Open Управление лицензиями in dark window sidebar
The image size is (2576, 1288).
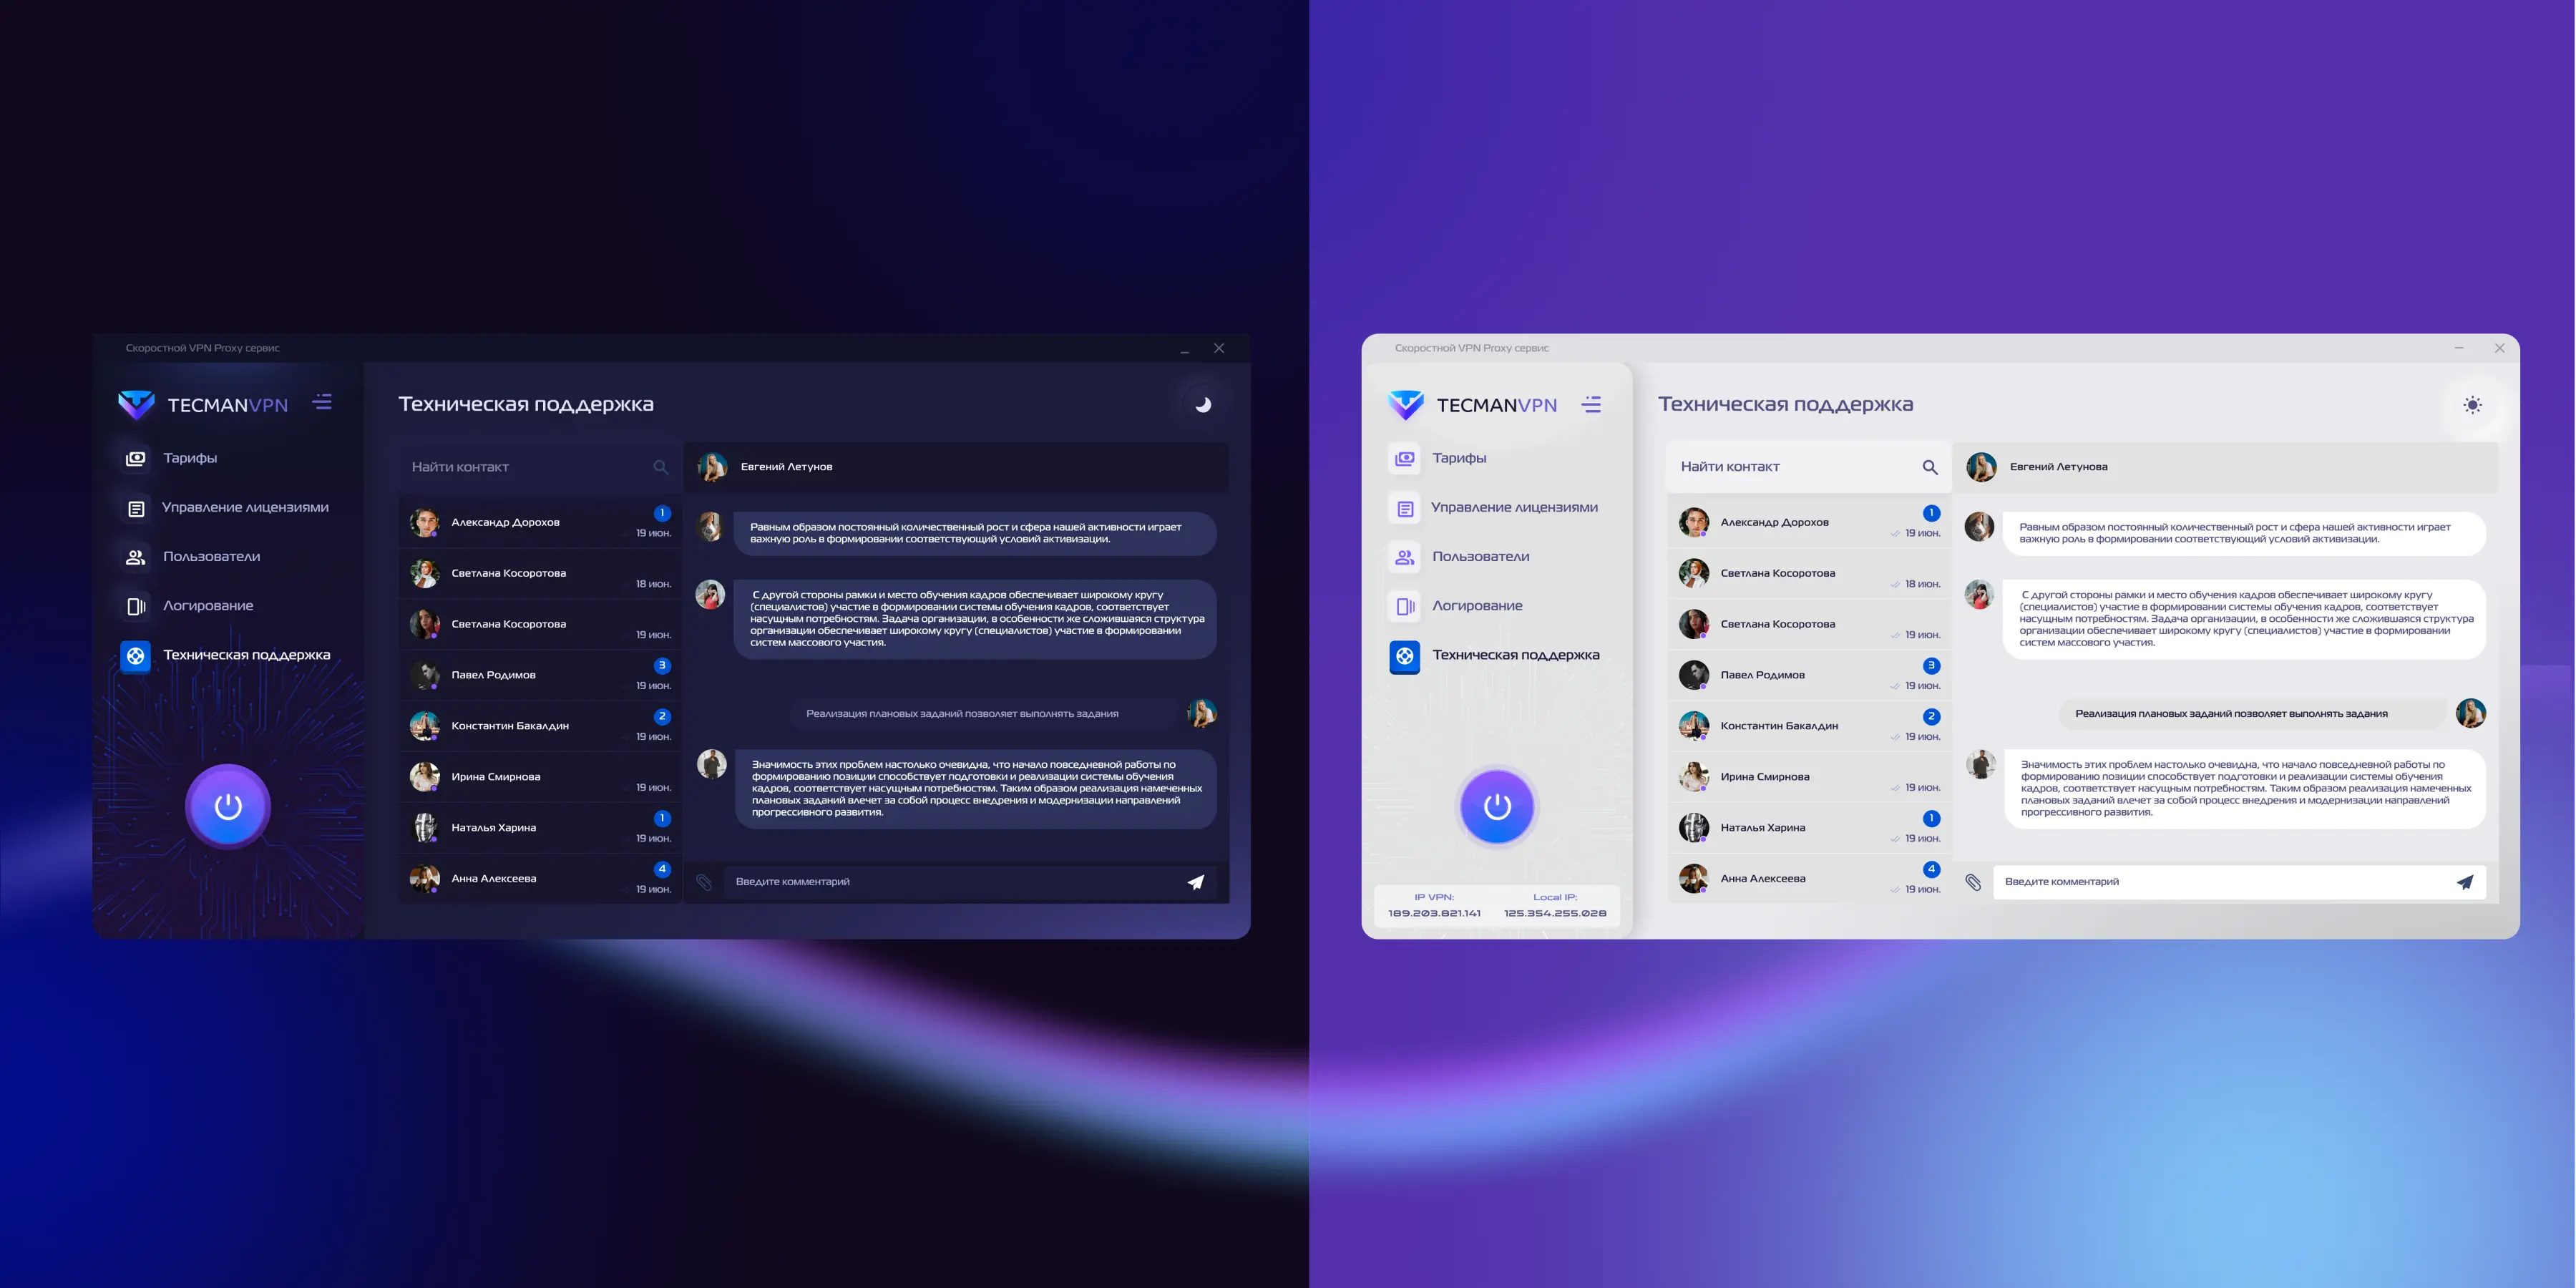245,508
